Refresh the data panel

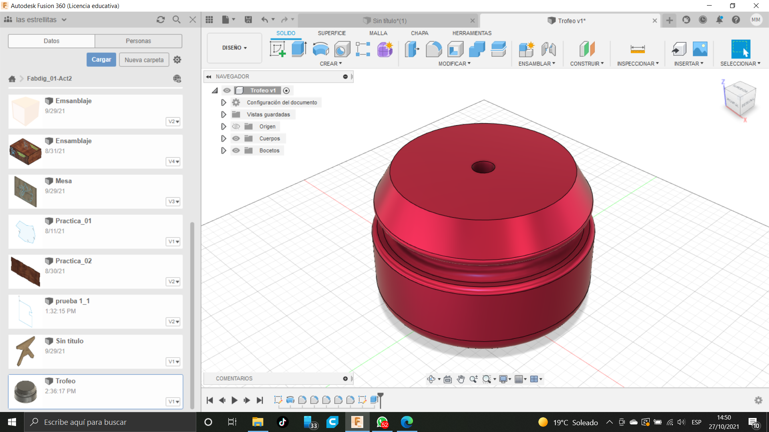161,20
